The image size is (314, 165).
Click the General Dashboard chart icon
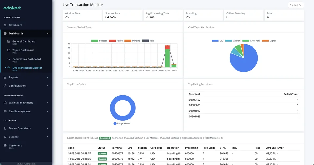9,41
